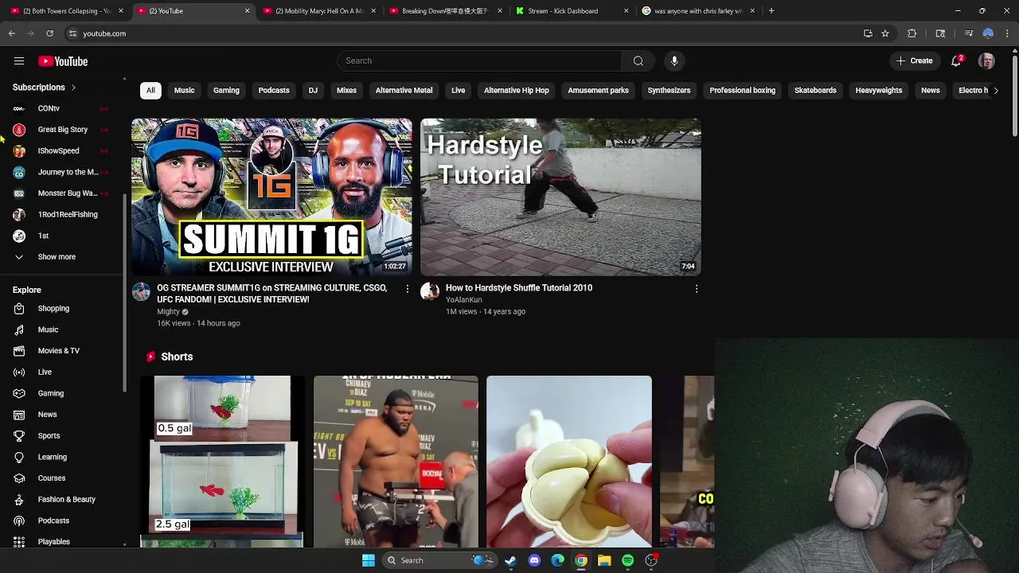Open the garlic-shaped object Short
The width and height of the screenshot is (1019, 573).
569,462
